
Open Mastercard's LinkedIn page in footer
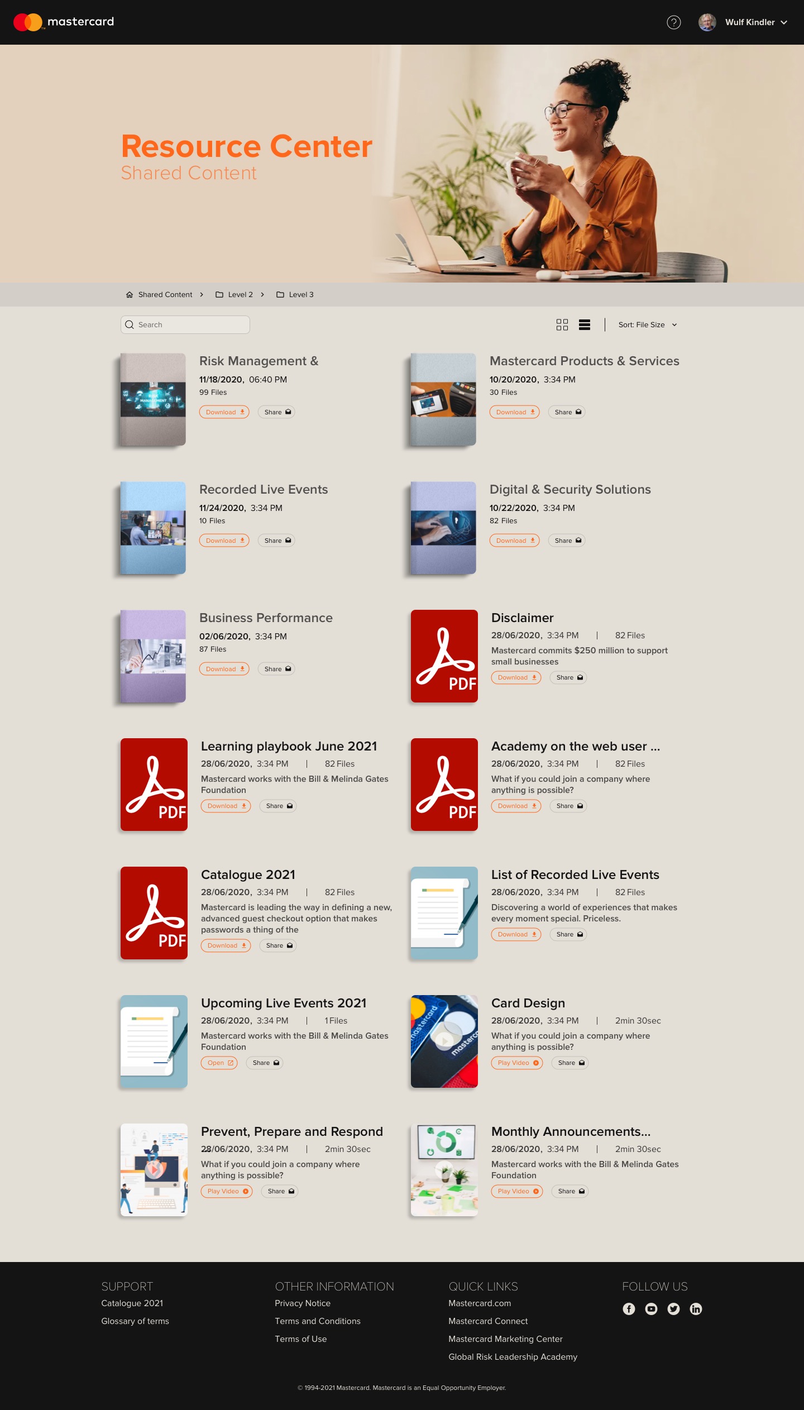pyautogui.click(x=696, y=1309)
